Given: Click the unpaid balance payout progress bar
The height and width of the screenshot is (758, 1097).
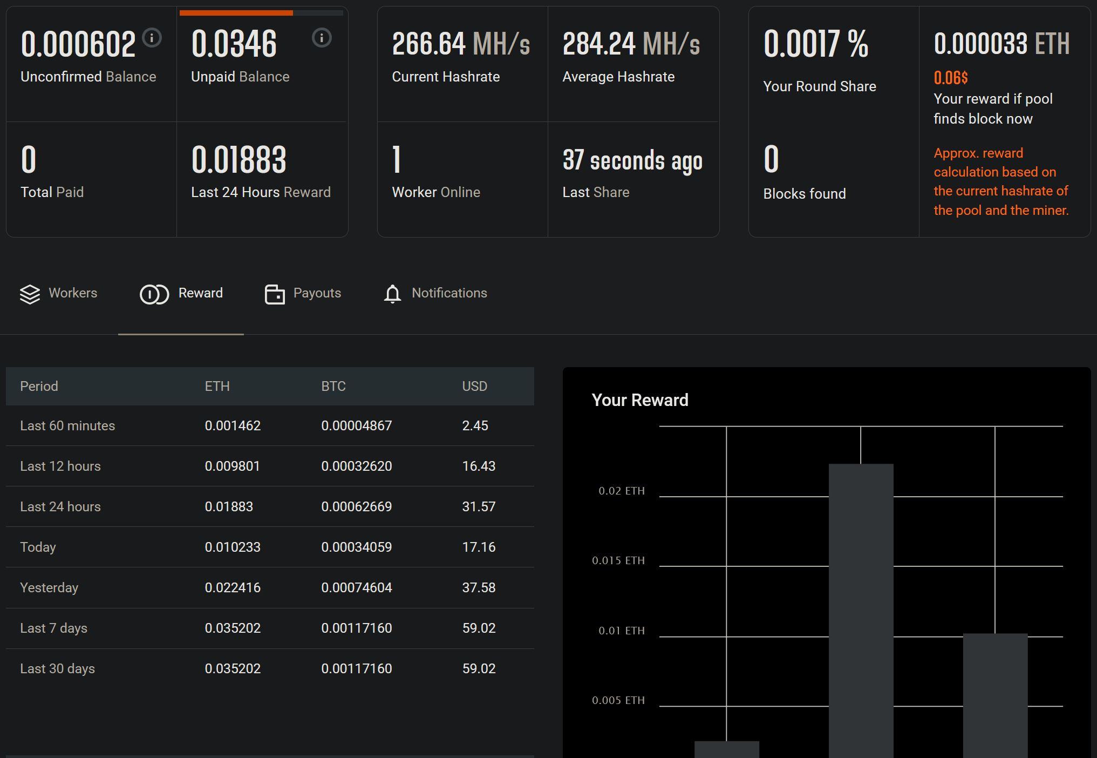Looking at the screenshot, I should point(261,13).
